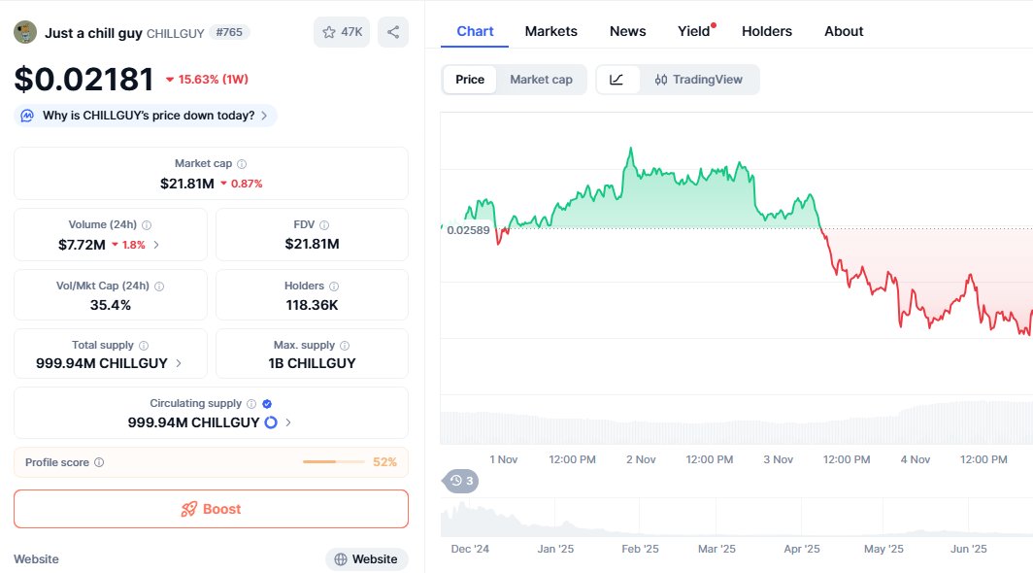This screenshot has width=1033, height=573.
Task: Click the Vol/Mkt Cap info icon
Action: point(159,286)
